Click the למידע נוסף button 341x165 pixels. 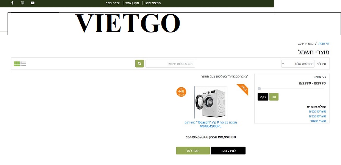[228, 151]
